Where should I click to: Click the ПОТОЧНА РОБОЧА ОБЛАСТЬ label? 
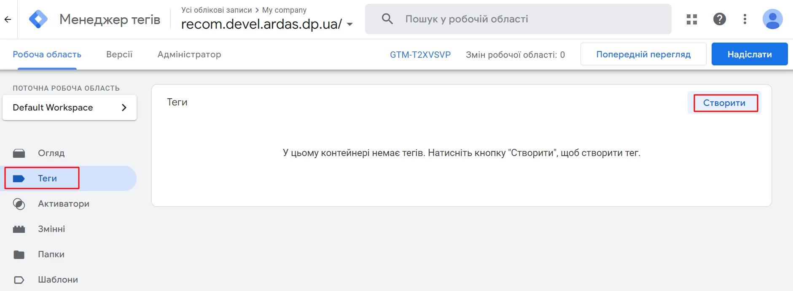pyautogui.click(x=66, y=88)
